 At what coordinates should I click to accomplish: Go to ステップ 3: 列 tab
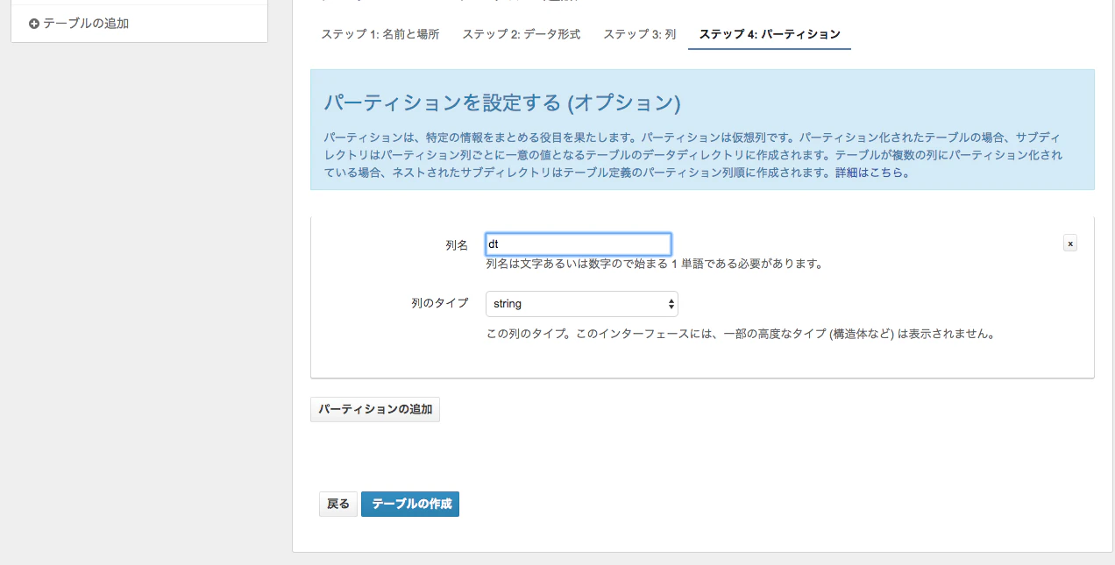tap(640, 34)
